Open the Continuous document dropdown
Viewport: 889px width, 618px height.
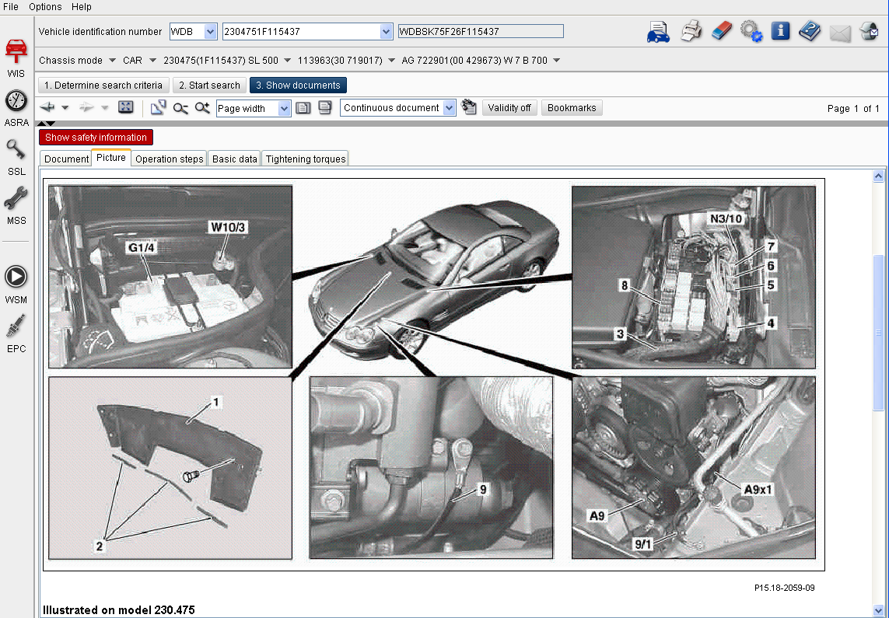[449, 107]
